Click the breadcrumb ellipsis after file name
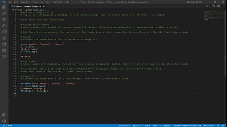The height and width of the screenshot is (127, 227). 46,10
